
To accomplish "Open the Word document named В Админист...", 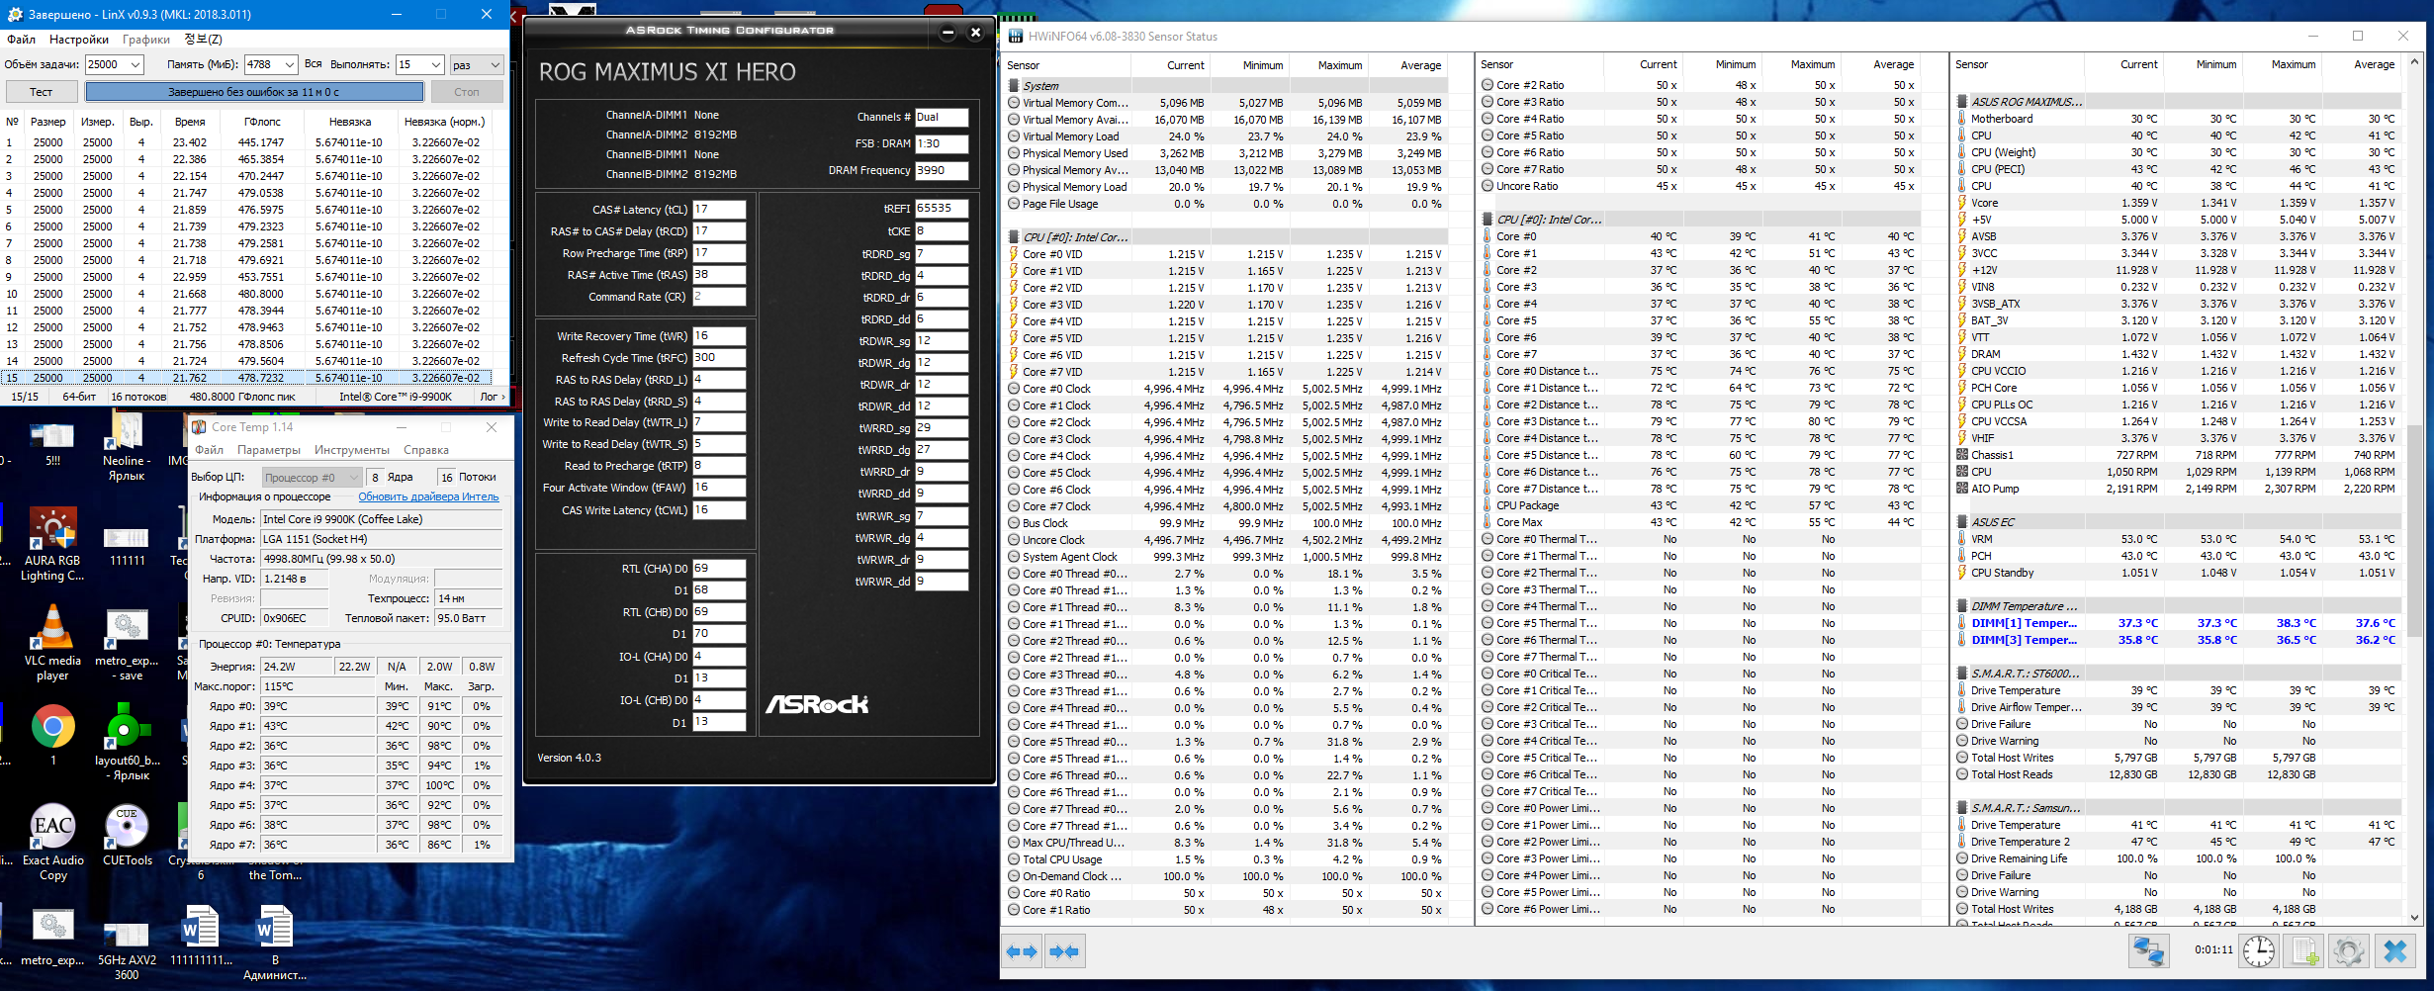I will [x=275, y=942].
